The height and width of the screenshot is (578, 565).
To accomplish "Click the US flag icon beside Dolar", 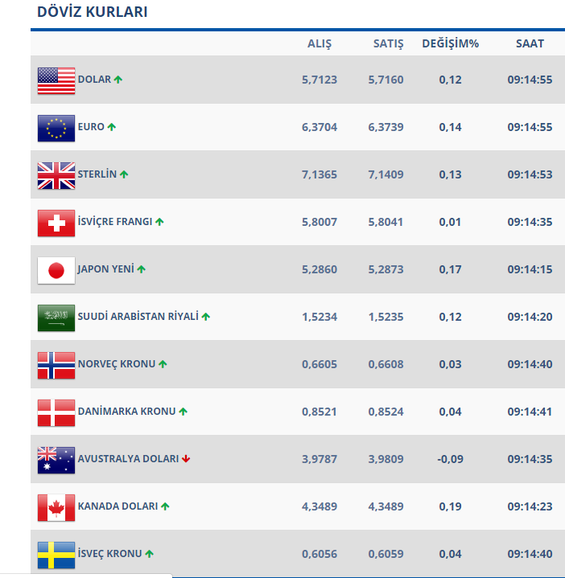I will tap(56, 80).
